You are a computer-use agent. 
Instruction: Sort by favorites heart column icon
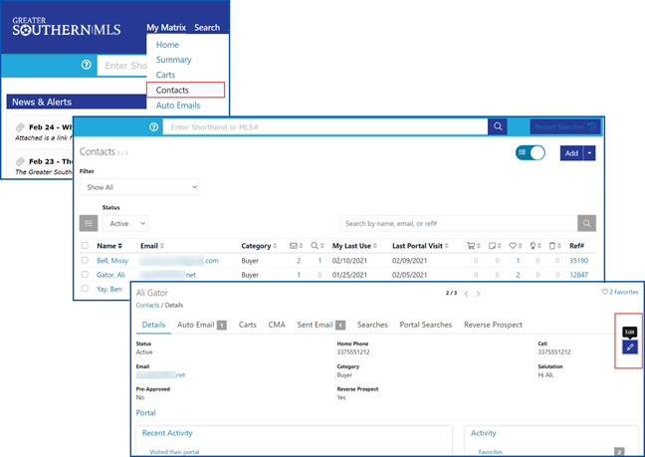(513, 246)
